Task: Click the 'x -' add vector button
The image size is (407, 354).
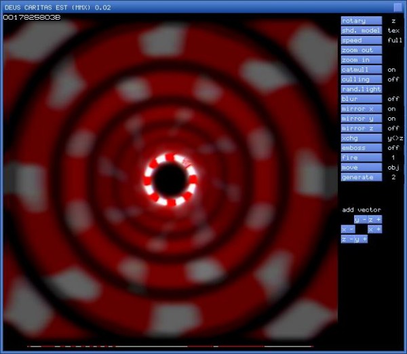Action: pyautogui.click(x=347, y=229)
